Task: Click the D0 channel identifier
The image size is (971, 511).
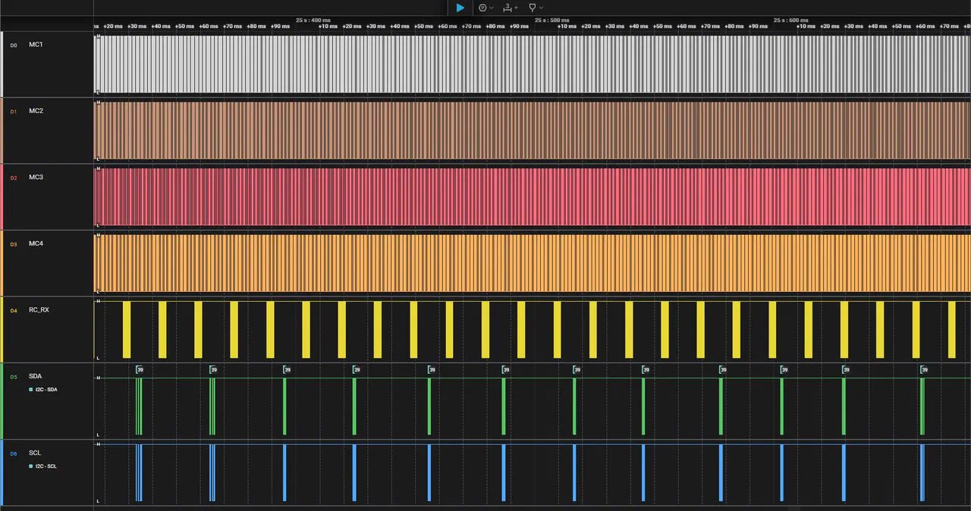Action: click(13, 45)
